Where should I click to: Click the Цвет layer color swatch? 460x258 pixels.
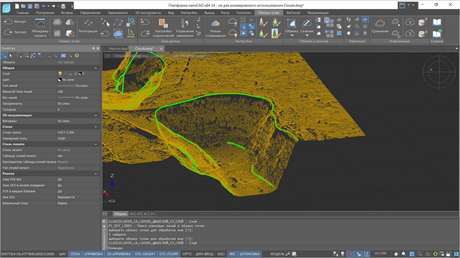point(60,80)
